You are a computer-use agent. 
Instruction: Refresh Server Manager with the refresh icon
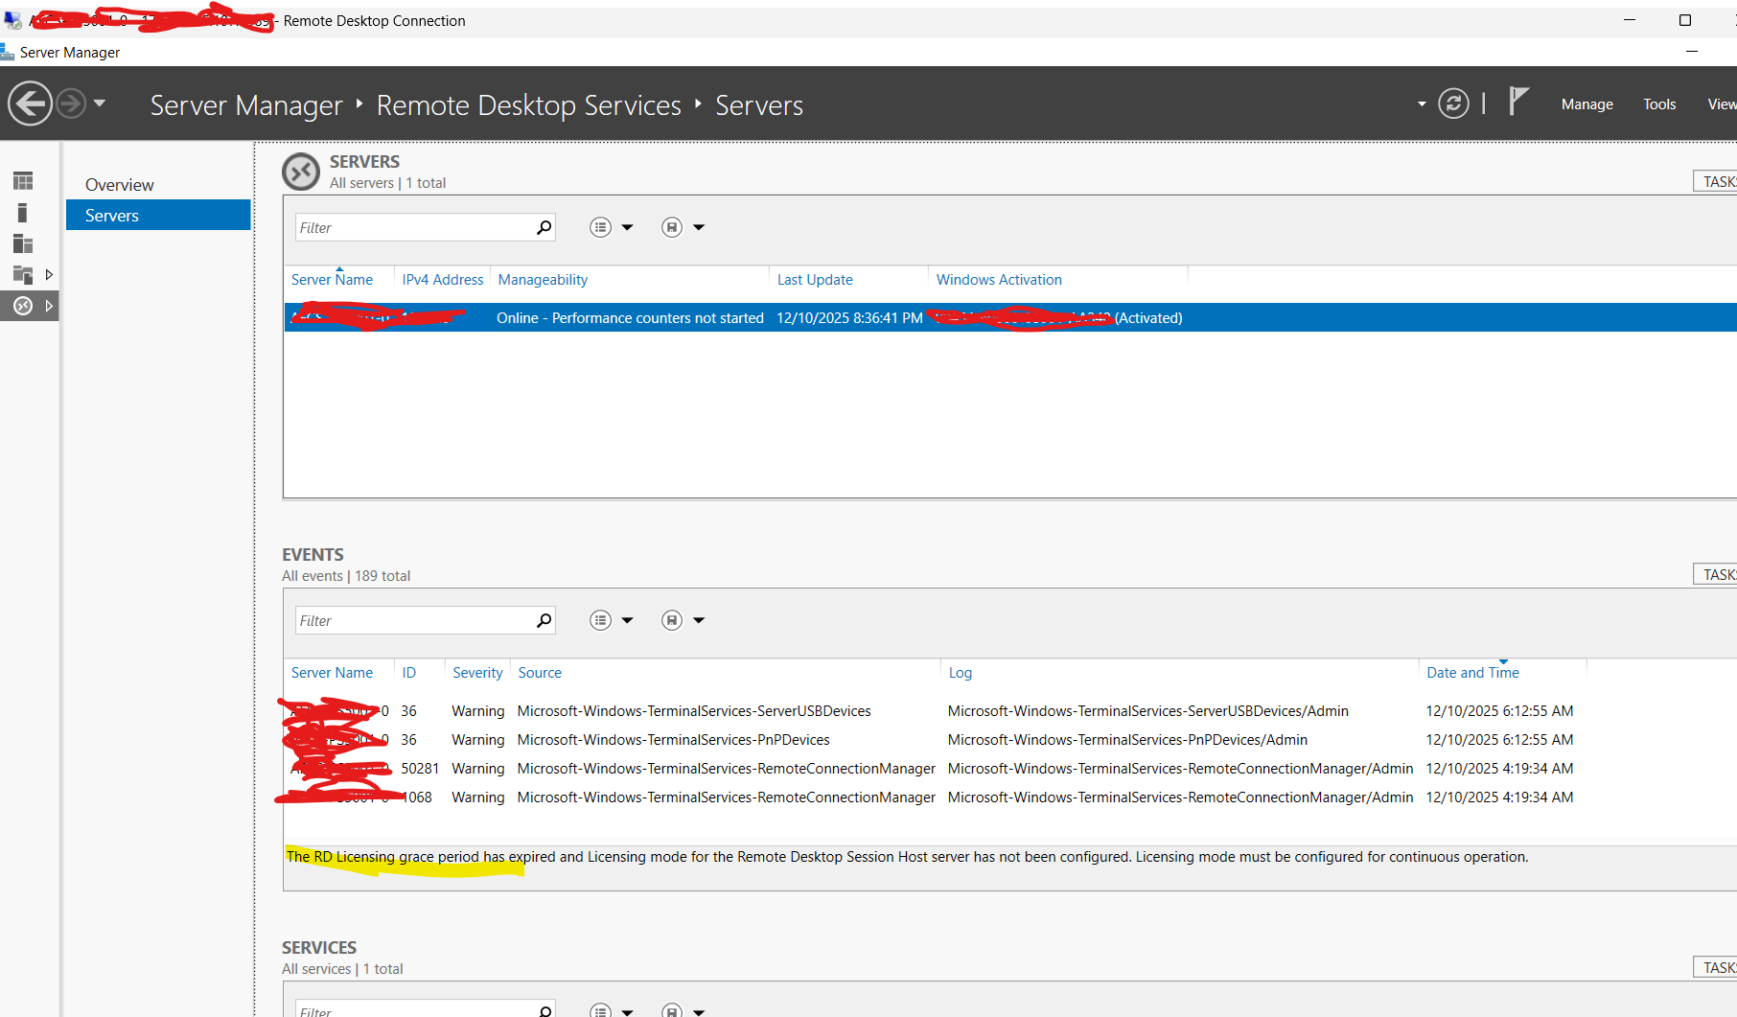click(x=1453, y=104)
